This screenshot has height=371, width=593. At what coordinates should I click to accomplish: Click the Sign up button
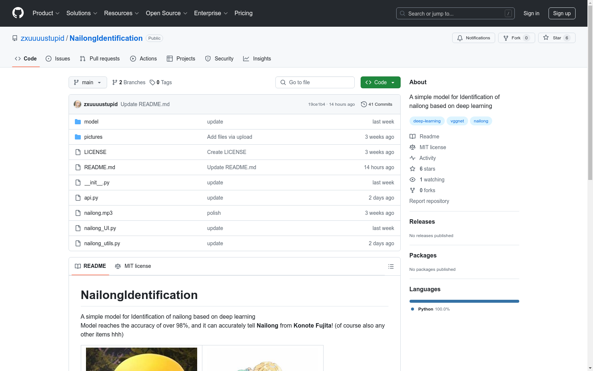(562, 13)
